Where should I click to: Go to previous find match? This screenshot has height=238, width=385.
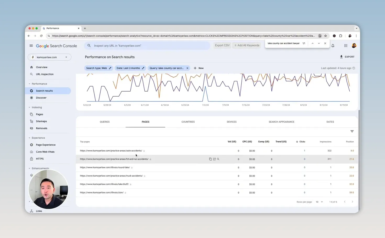[312, 43]
